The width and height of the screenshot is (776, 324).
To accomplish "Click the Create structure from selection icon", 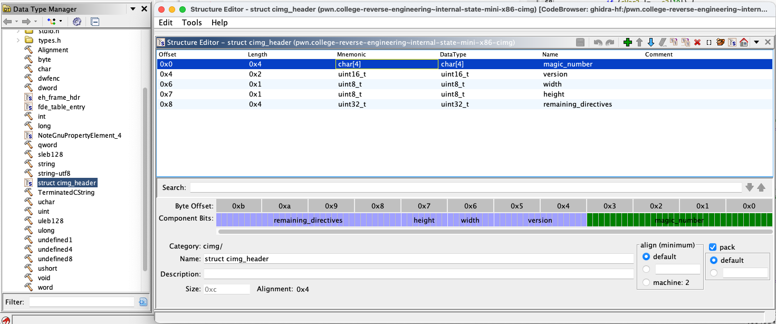I will click(732, 42).
